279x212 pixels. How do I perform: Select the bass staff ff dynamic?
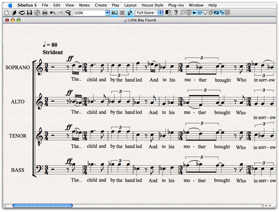pyautogui.click(x=69, y=161)
